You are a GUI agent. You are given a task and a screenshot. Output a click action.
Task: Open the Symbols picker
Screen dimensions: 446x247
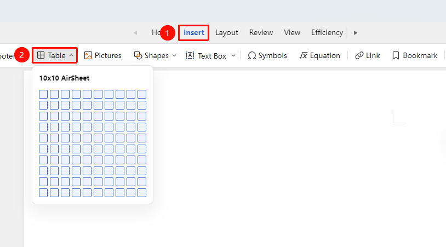coord(267,55)
